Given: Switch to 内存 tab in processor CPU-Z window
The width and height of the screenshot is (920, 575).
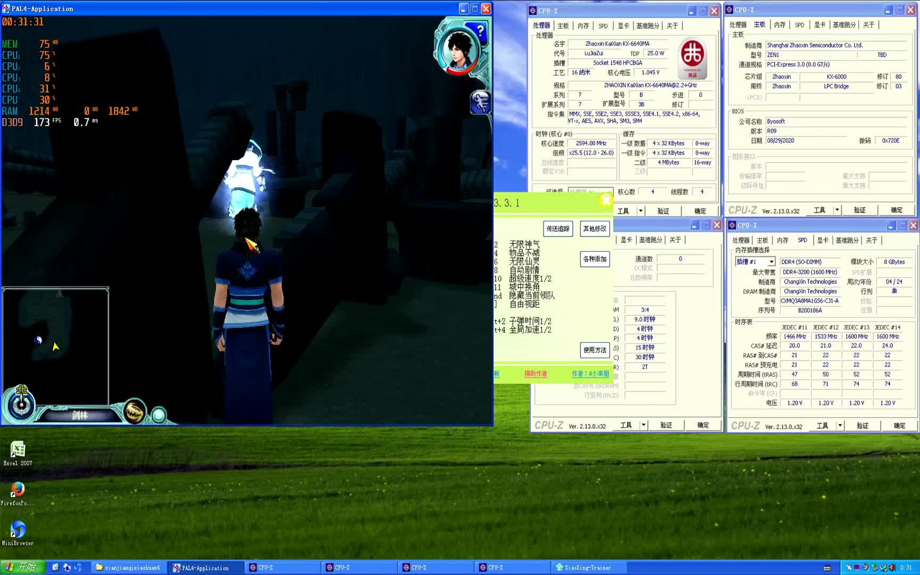Looking at the screenshot, I should [583, 26].
